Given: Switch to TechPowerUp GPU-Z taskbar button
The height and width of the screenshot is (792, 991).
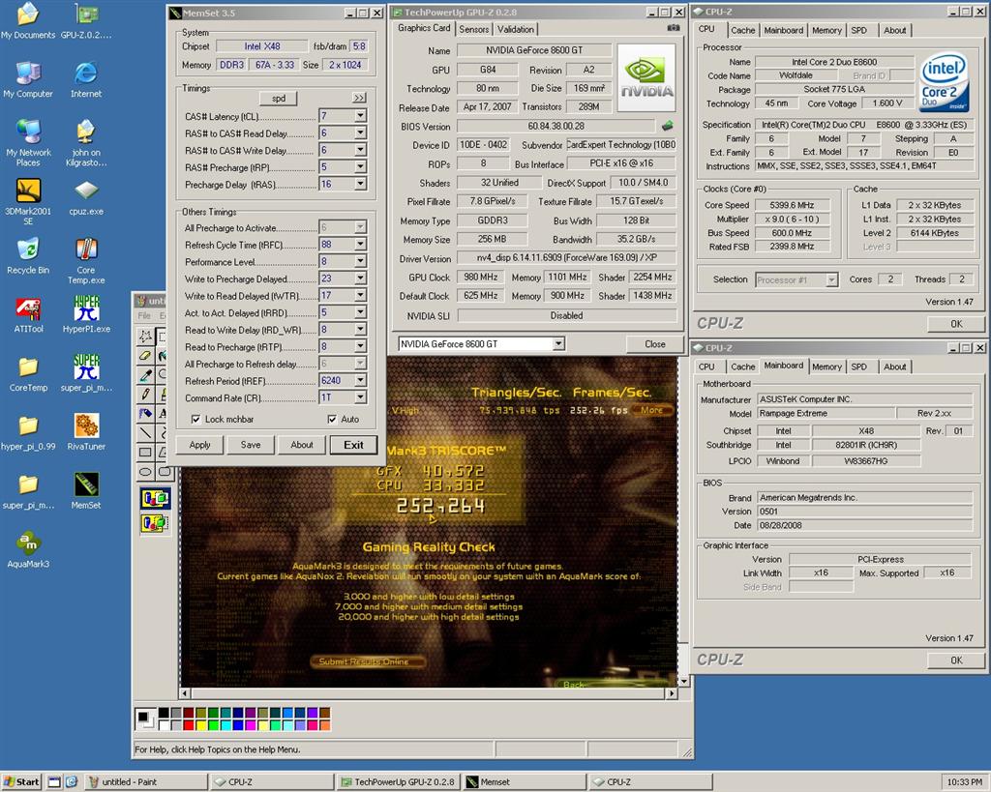Looking at the screenshot, I should [x=399, y=782].
